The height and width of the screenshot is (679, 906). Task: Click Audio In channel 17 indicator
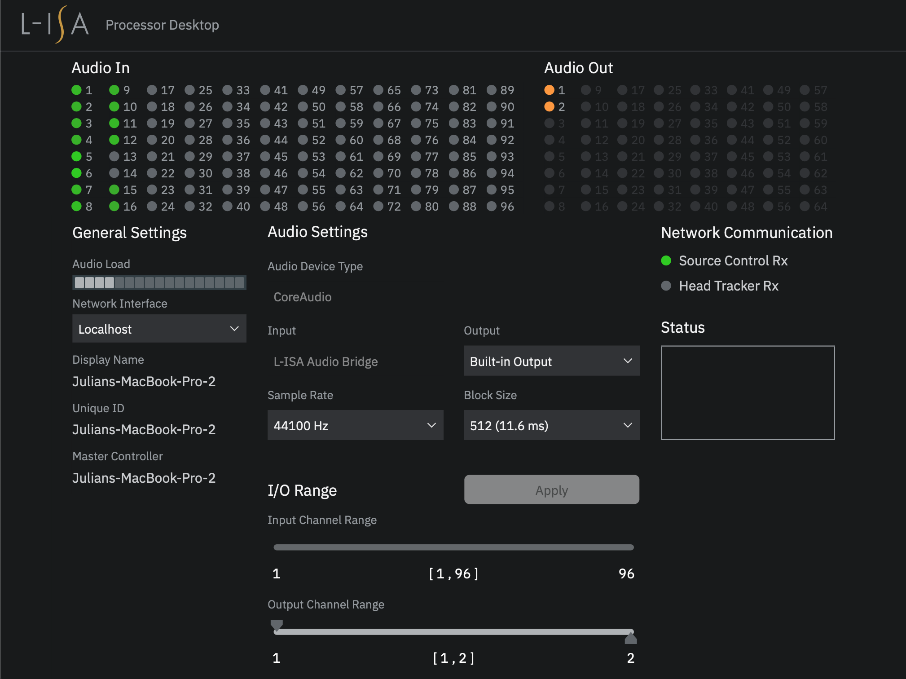152,90
